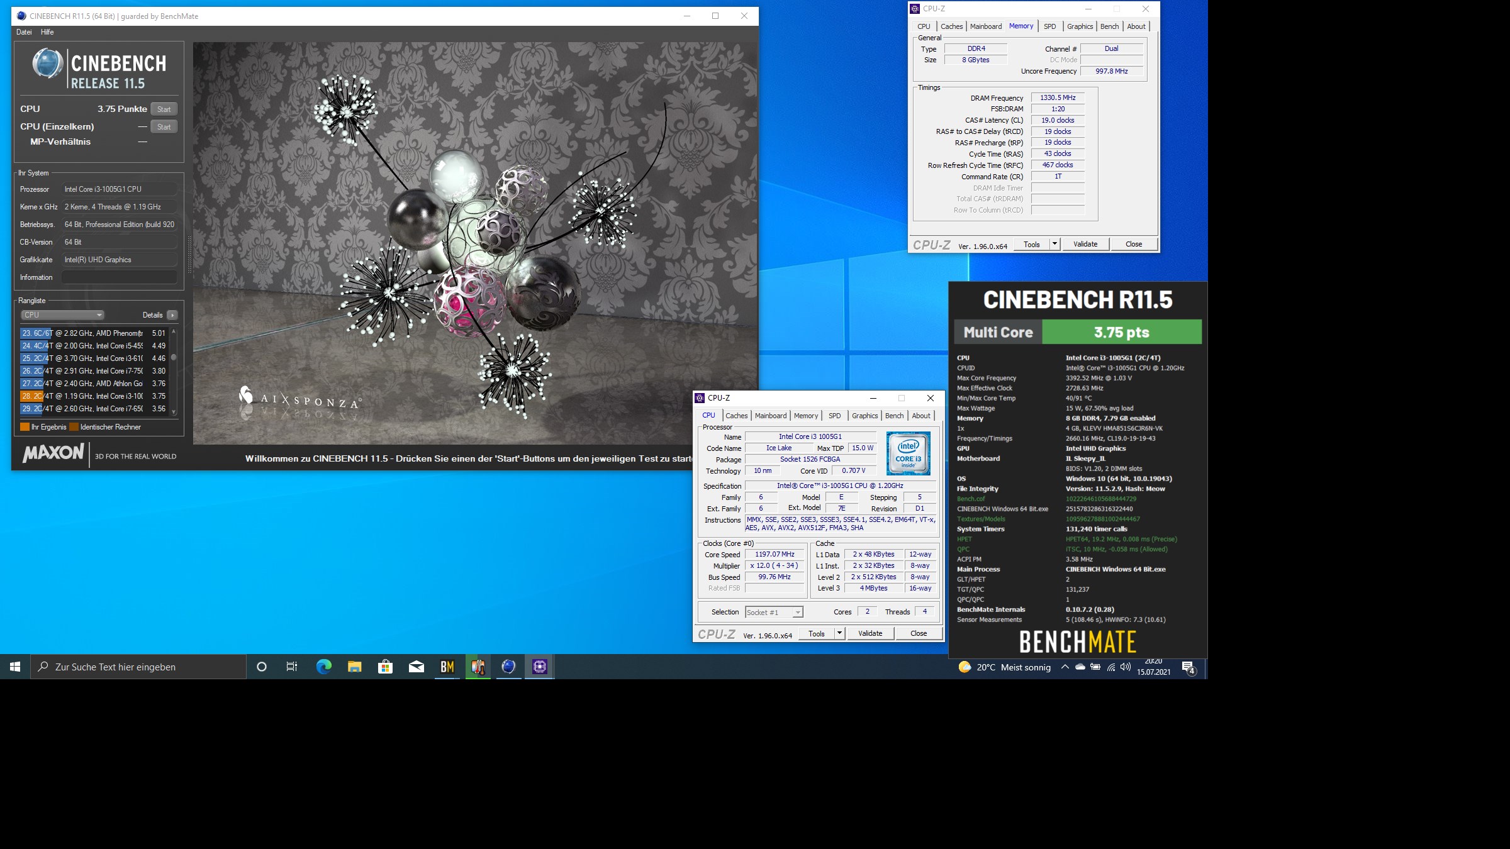Image resolution: width=1510 pixels, height=849 pixels.
Task: Select ranking row 26 Core i7-75 3.80
Action: 94,371
